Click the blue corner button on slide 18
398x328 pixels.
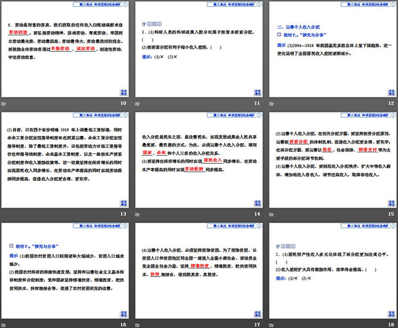point(391,314)
